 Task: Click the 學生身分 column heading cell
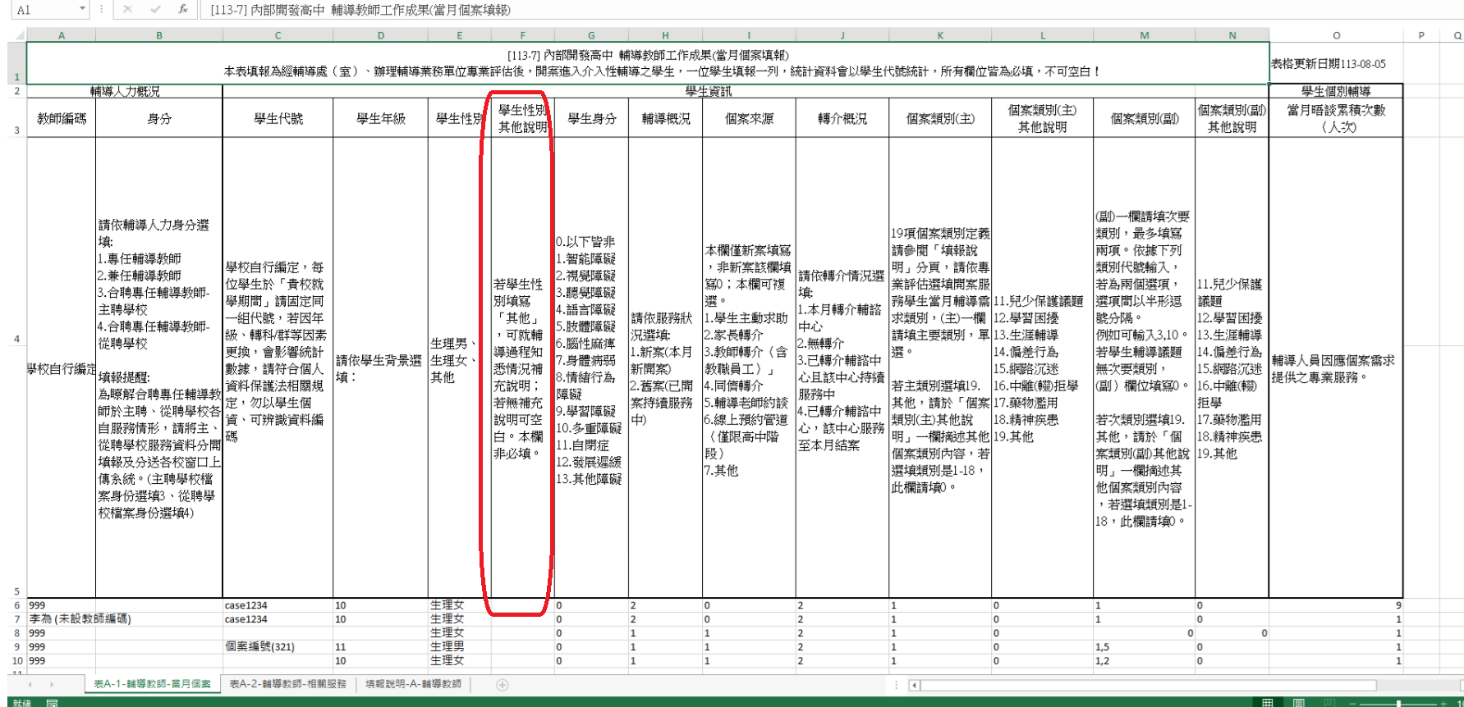[591, 118]
